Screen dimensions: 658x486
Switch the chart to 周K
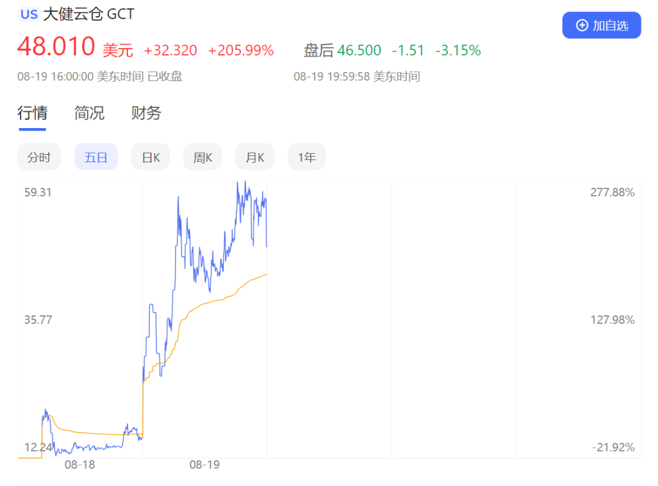pos(202,157)
